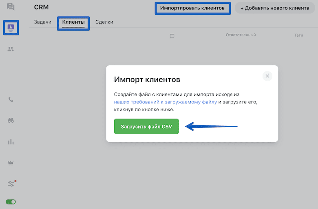Open the visitors binoculars icon
The height and width of the screenshot is (209, 318).
pos(11,121)
